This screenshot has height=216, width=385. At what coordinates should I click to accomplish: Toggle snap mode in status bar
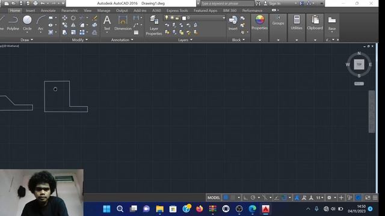pos(233,197)
